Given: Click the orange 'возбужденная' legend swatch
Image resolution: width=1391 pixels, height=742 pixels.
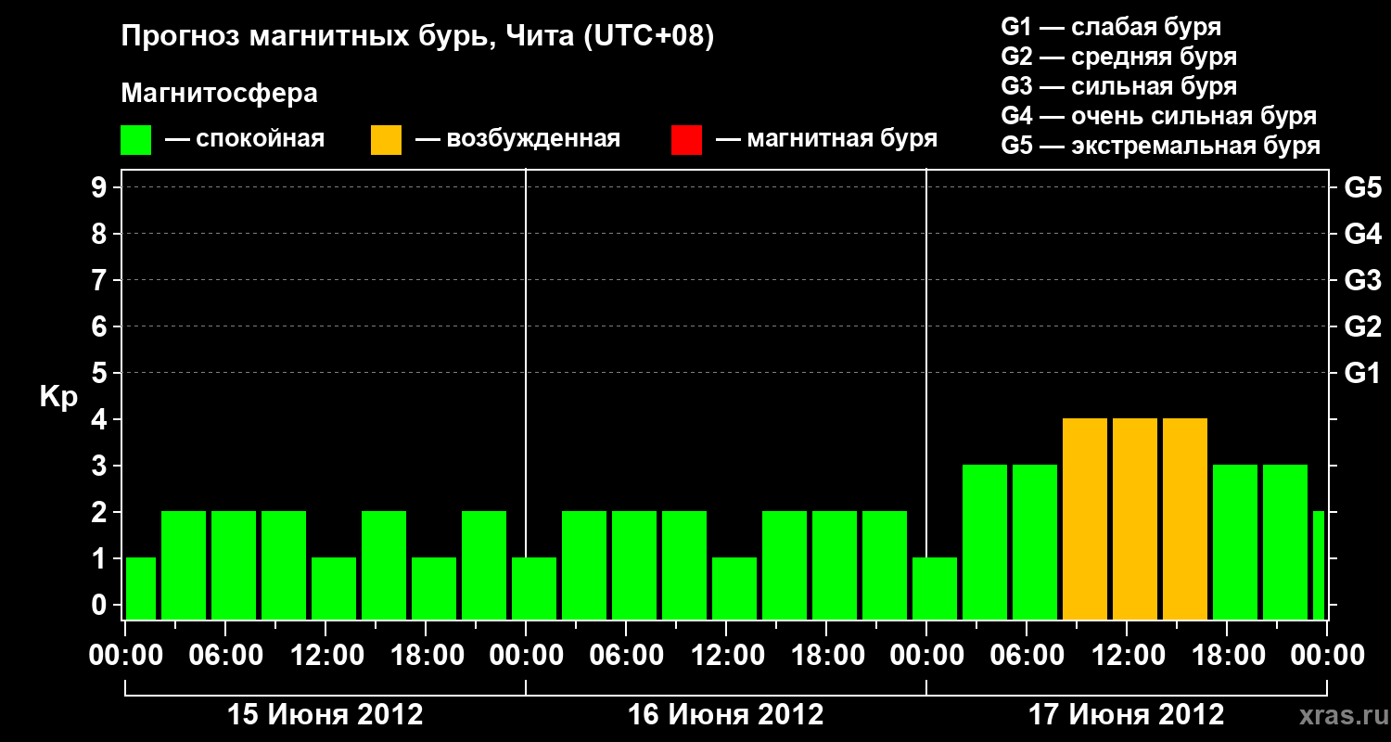Looking at the screenshot, I should [x=386, y=140].
